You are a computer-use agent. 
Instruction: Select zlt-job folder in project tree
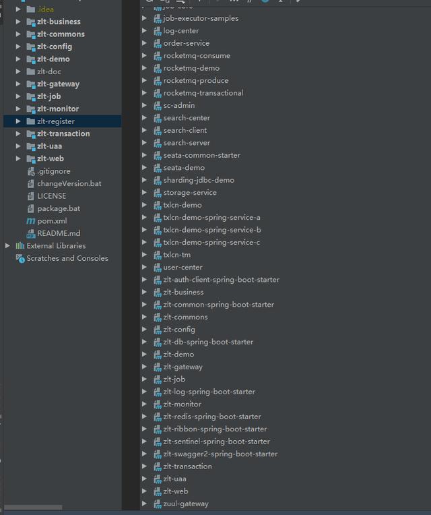(x=49, y=96)
